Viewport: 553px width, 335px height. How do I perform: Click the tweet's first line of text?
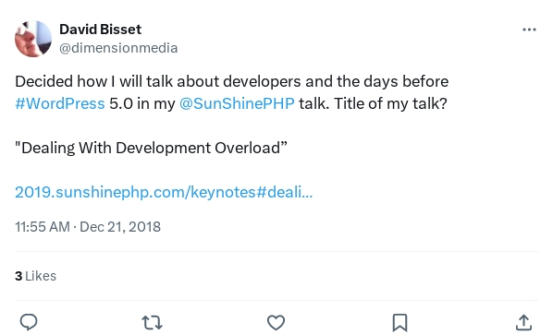[x=232, y=81]
